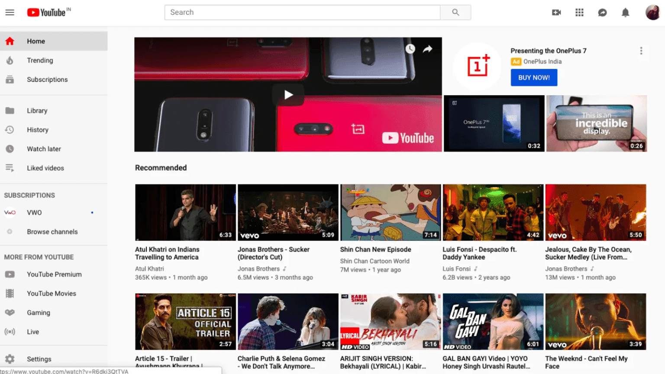Open the account avatar menu
This screenshot has height=374, width=665.
coord(652,13)
